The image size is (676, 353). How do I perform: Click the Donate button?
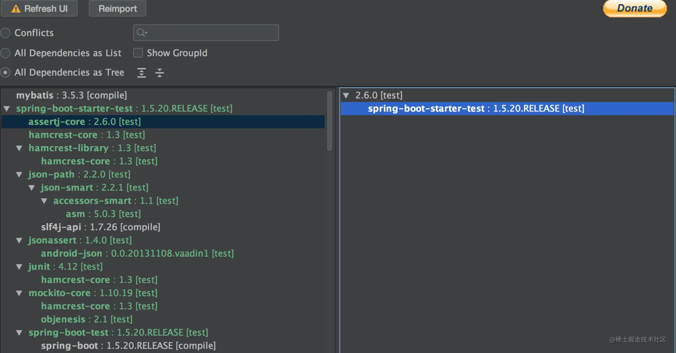[635, 8]
